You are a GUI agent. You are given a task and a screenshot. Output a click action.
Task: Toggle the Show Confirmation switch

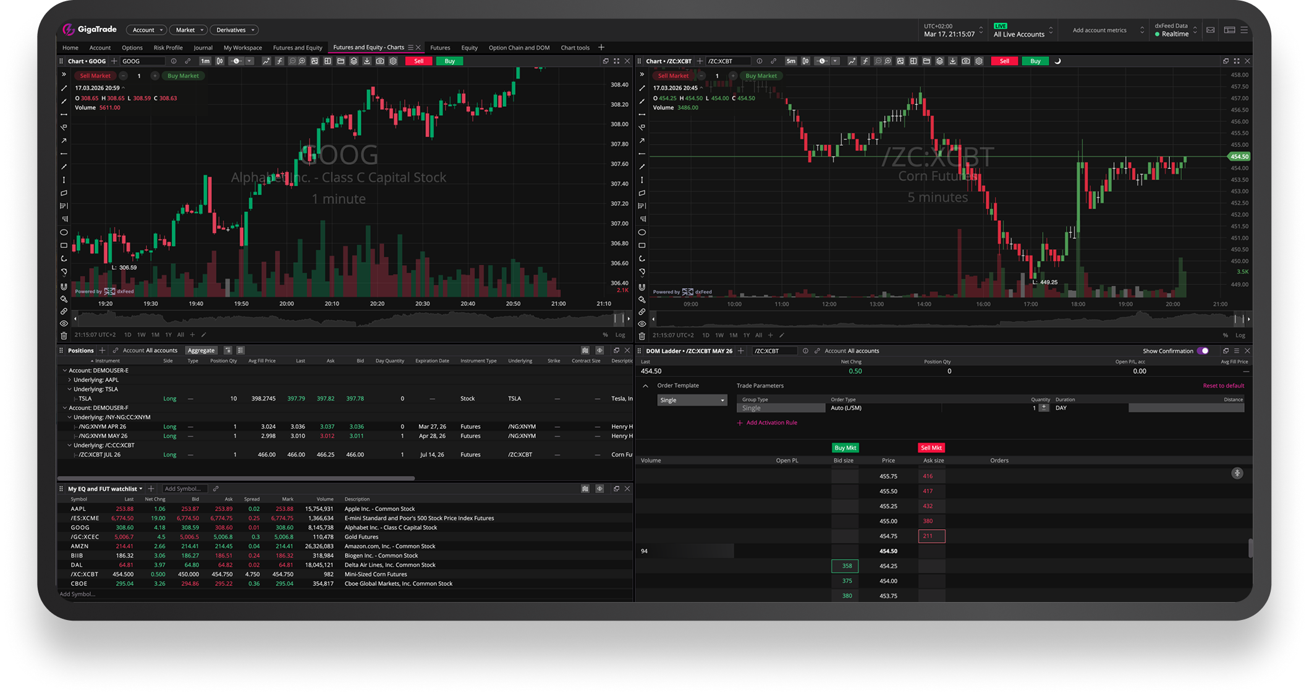[x=1203, y=351]
